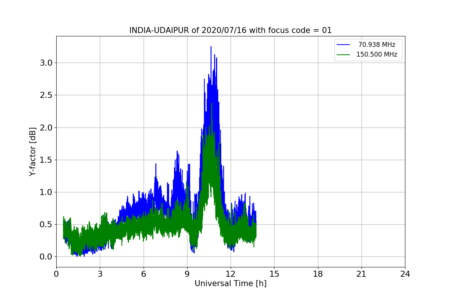The image size is (450, 300).
Task: Click the y-axis tick label 0.0
Action: (46, 257)
